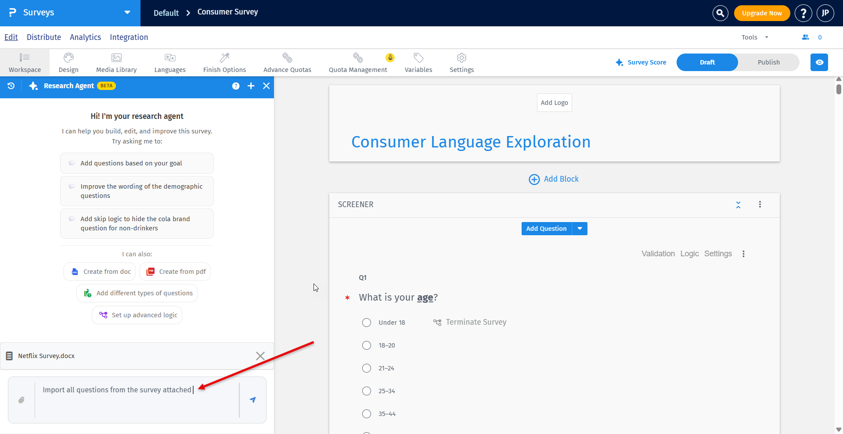Open Research Agent chat history
Viewport: 843px width, 434px height.
(x=11, y=86)
